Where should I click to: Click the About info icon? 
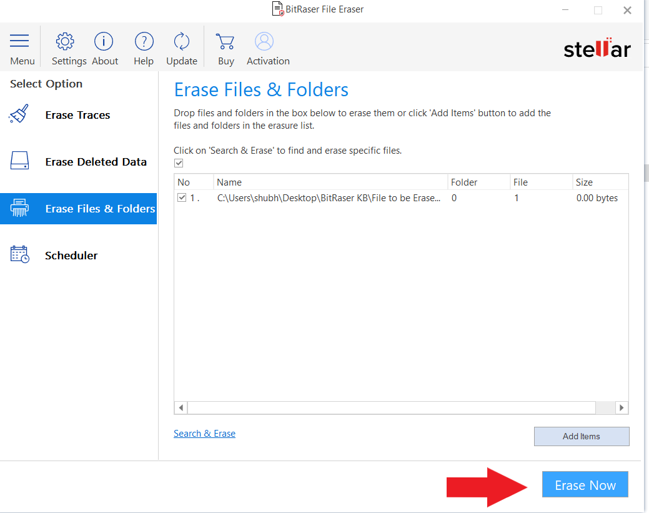pyautogui.click(x=104, y=41)
